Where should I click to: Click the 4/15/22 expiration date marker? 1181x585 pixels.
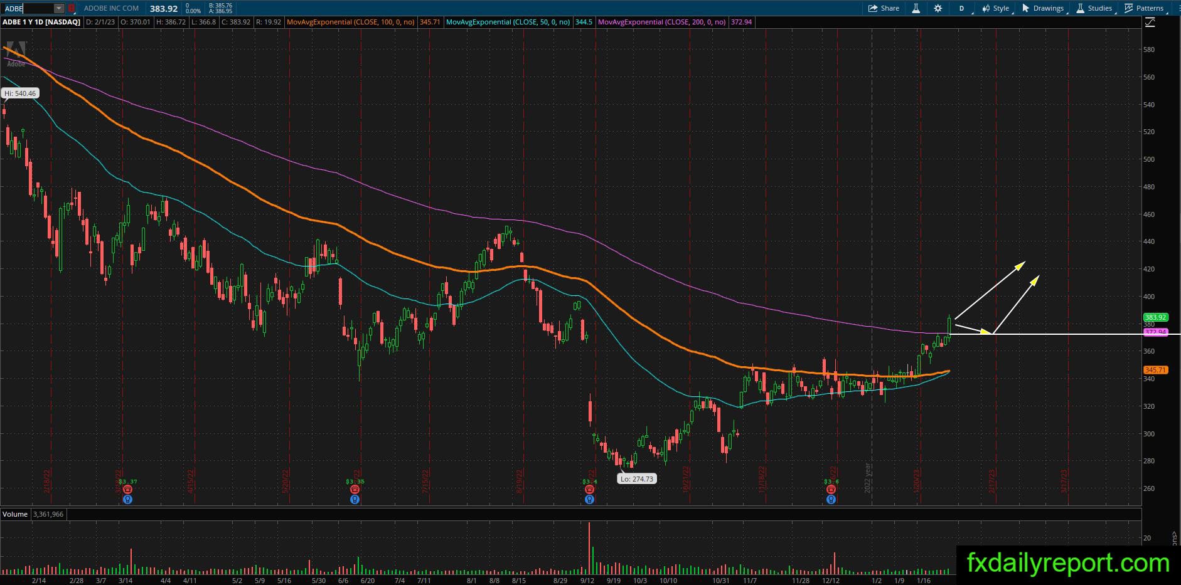pyautogui.click(x=191, y=482)
